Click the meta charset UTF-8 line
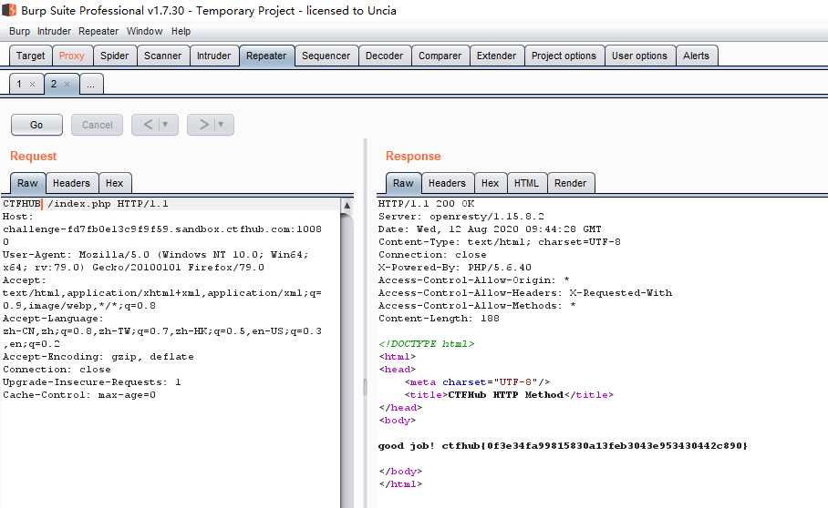Screen dimensions: 828x508 point(477,382)
